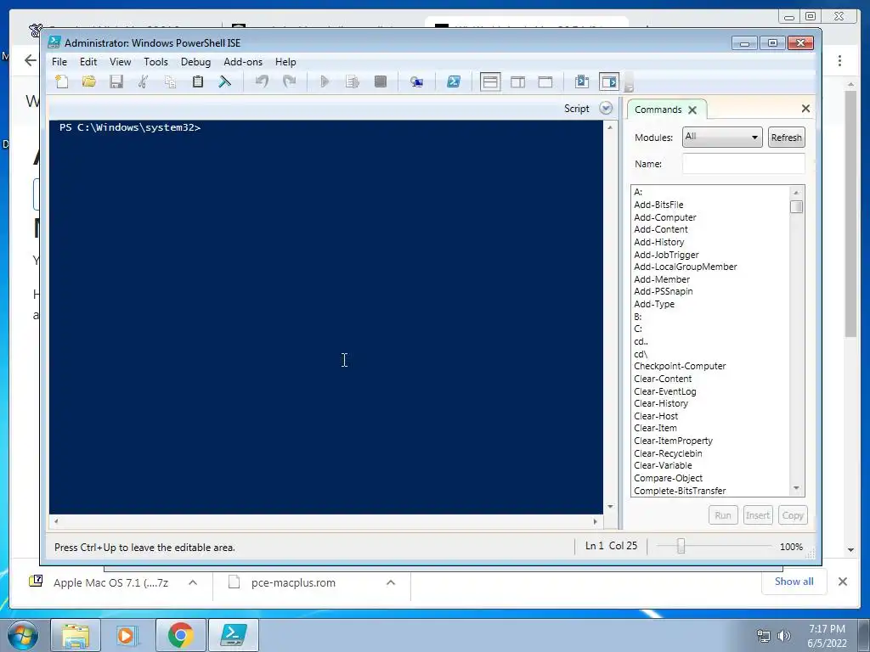Click the Redo arrow icon
870x652 pixels.
(x=289, y=82)
